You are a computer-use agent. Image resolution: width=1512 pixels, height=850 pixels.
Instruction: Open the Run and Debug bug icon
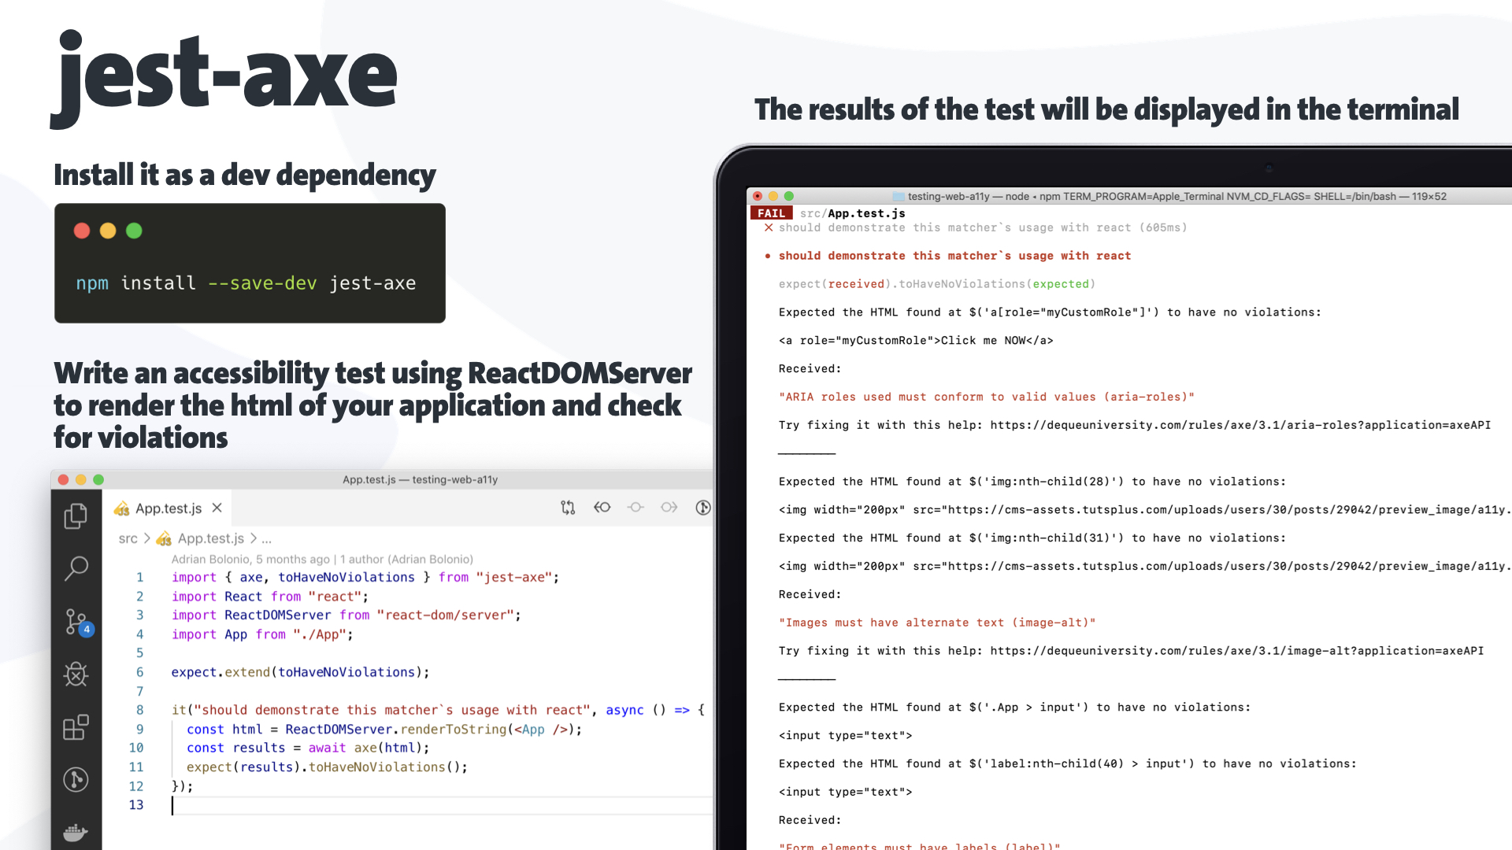tap(76, 674)
